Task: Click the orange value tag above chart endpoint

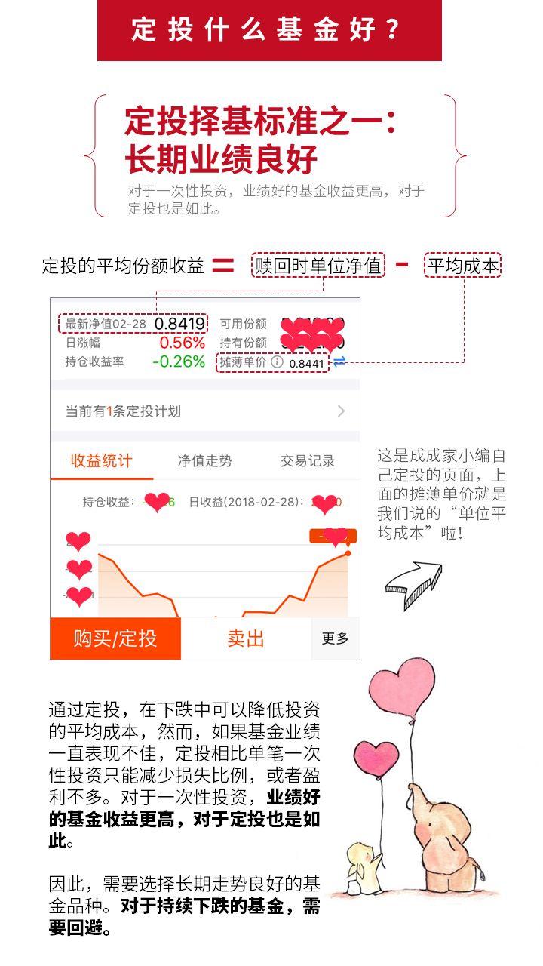Action: coord(333,536)
